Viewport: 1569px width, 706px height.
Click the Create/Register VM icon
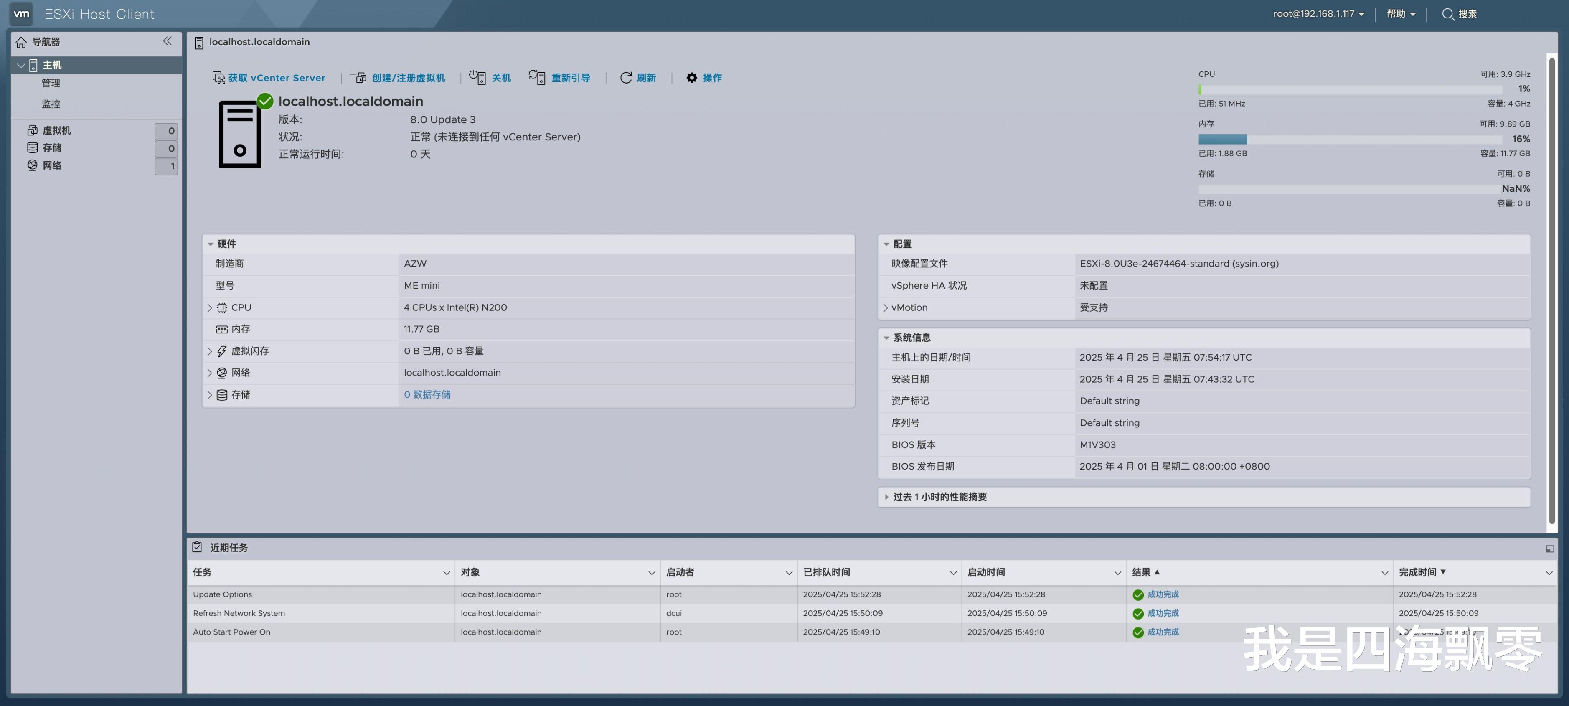[358, 77]
